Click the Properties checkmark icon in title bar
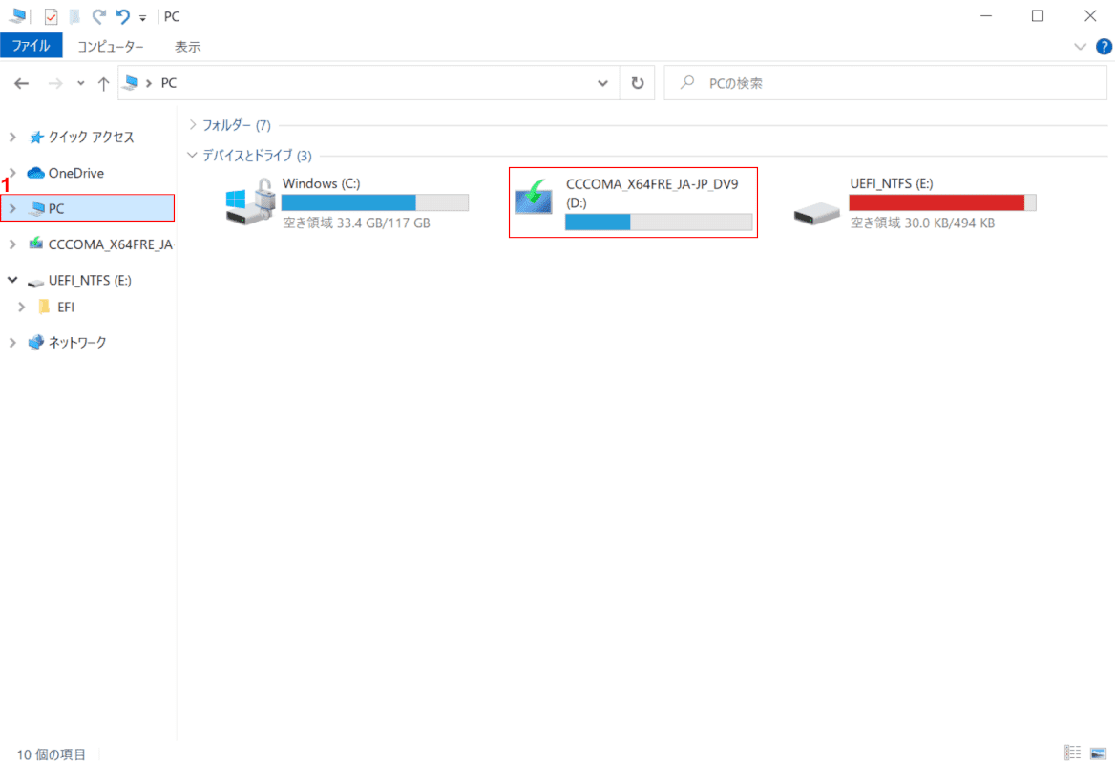The width and height of the screenshot is (1115, 764). (51, 15)
